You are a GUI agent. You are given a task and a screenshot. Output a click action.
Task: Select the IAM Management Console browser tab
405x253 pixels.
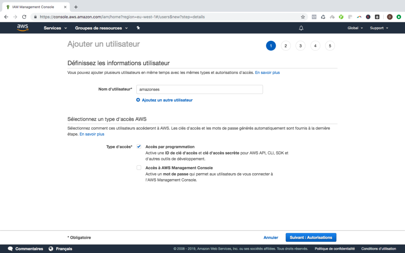tap(34, 7)
